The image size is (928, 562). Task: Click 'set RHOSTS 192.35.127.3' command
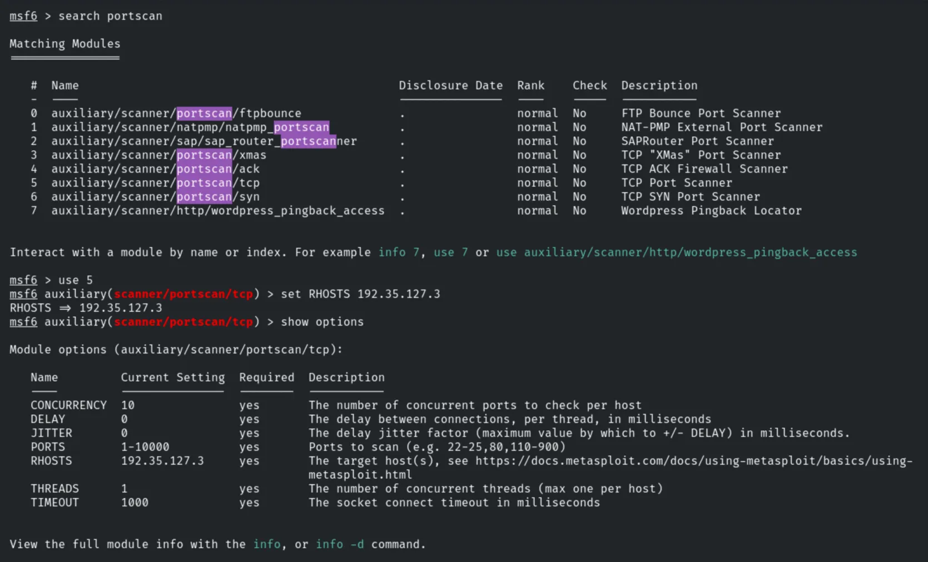tap(360, 294)
